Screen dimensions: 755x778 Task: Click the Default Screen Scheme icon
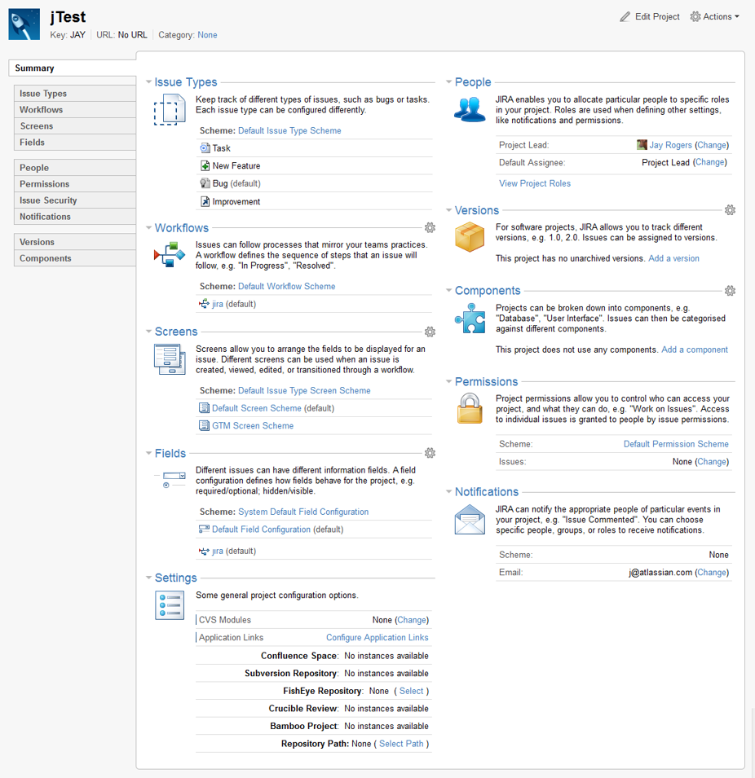[204, 408]
